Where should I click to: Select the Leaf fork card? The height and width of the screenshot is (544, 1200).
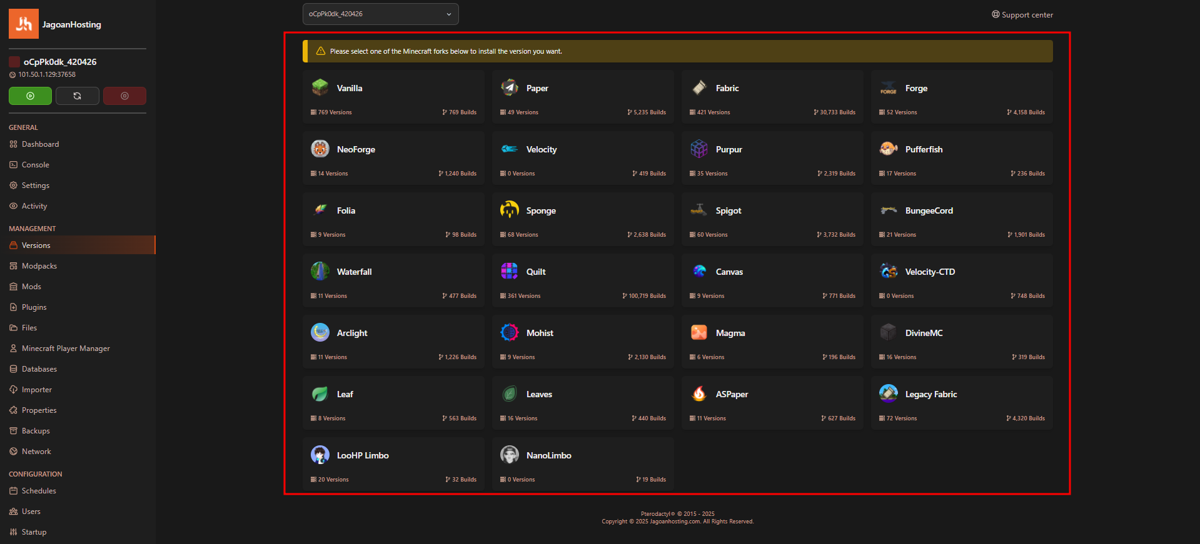393,403
